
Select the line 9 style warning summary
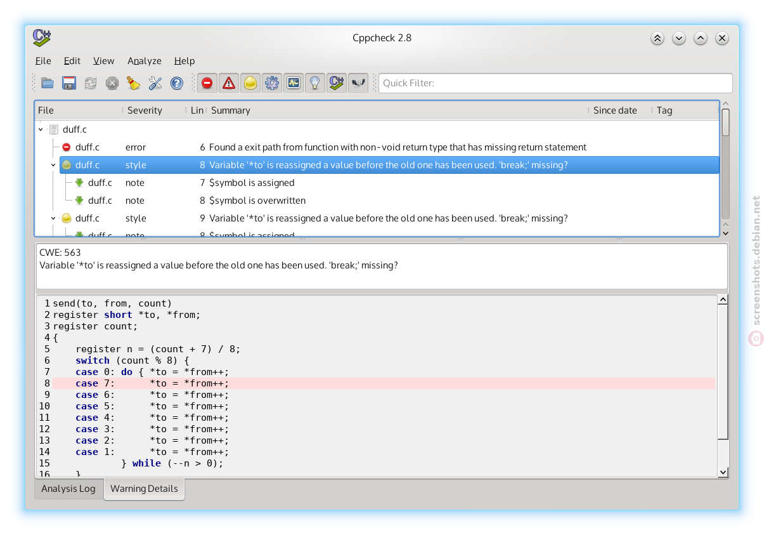(x=389, y=218)
